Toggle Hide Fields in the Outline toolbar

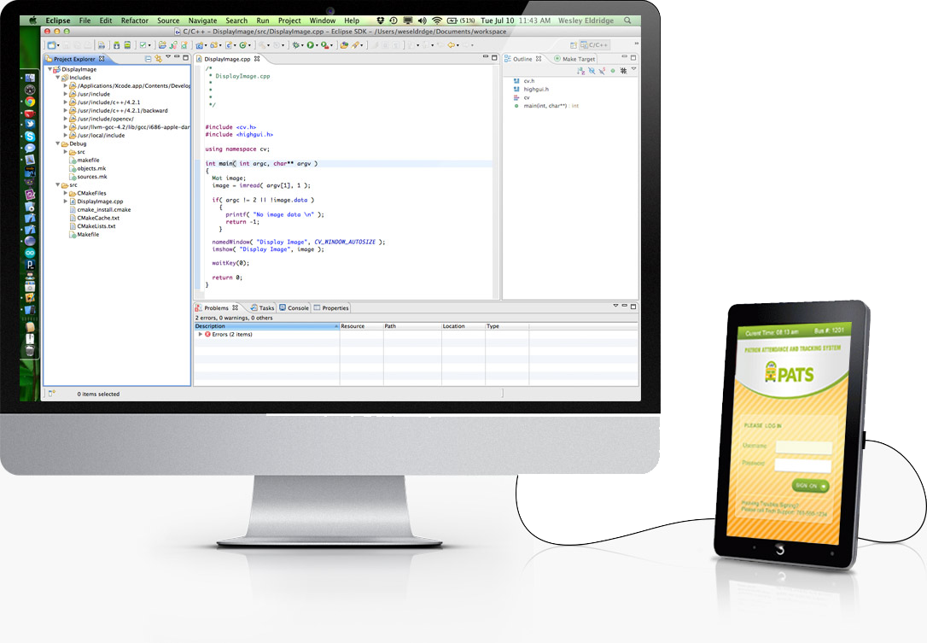click(592, 71)
